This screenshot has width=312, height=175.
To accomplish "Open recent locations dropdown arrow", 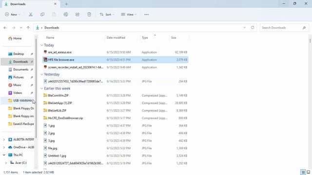I will [21, 28].
